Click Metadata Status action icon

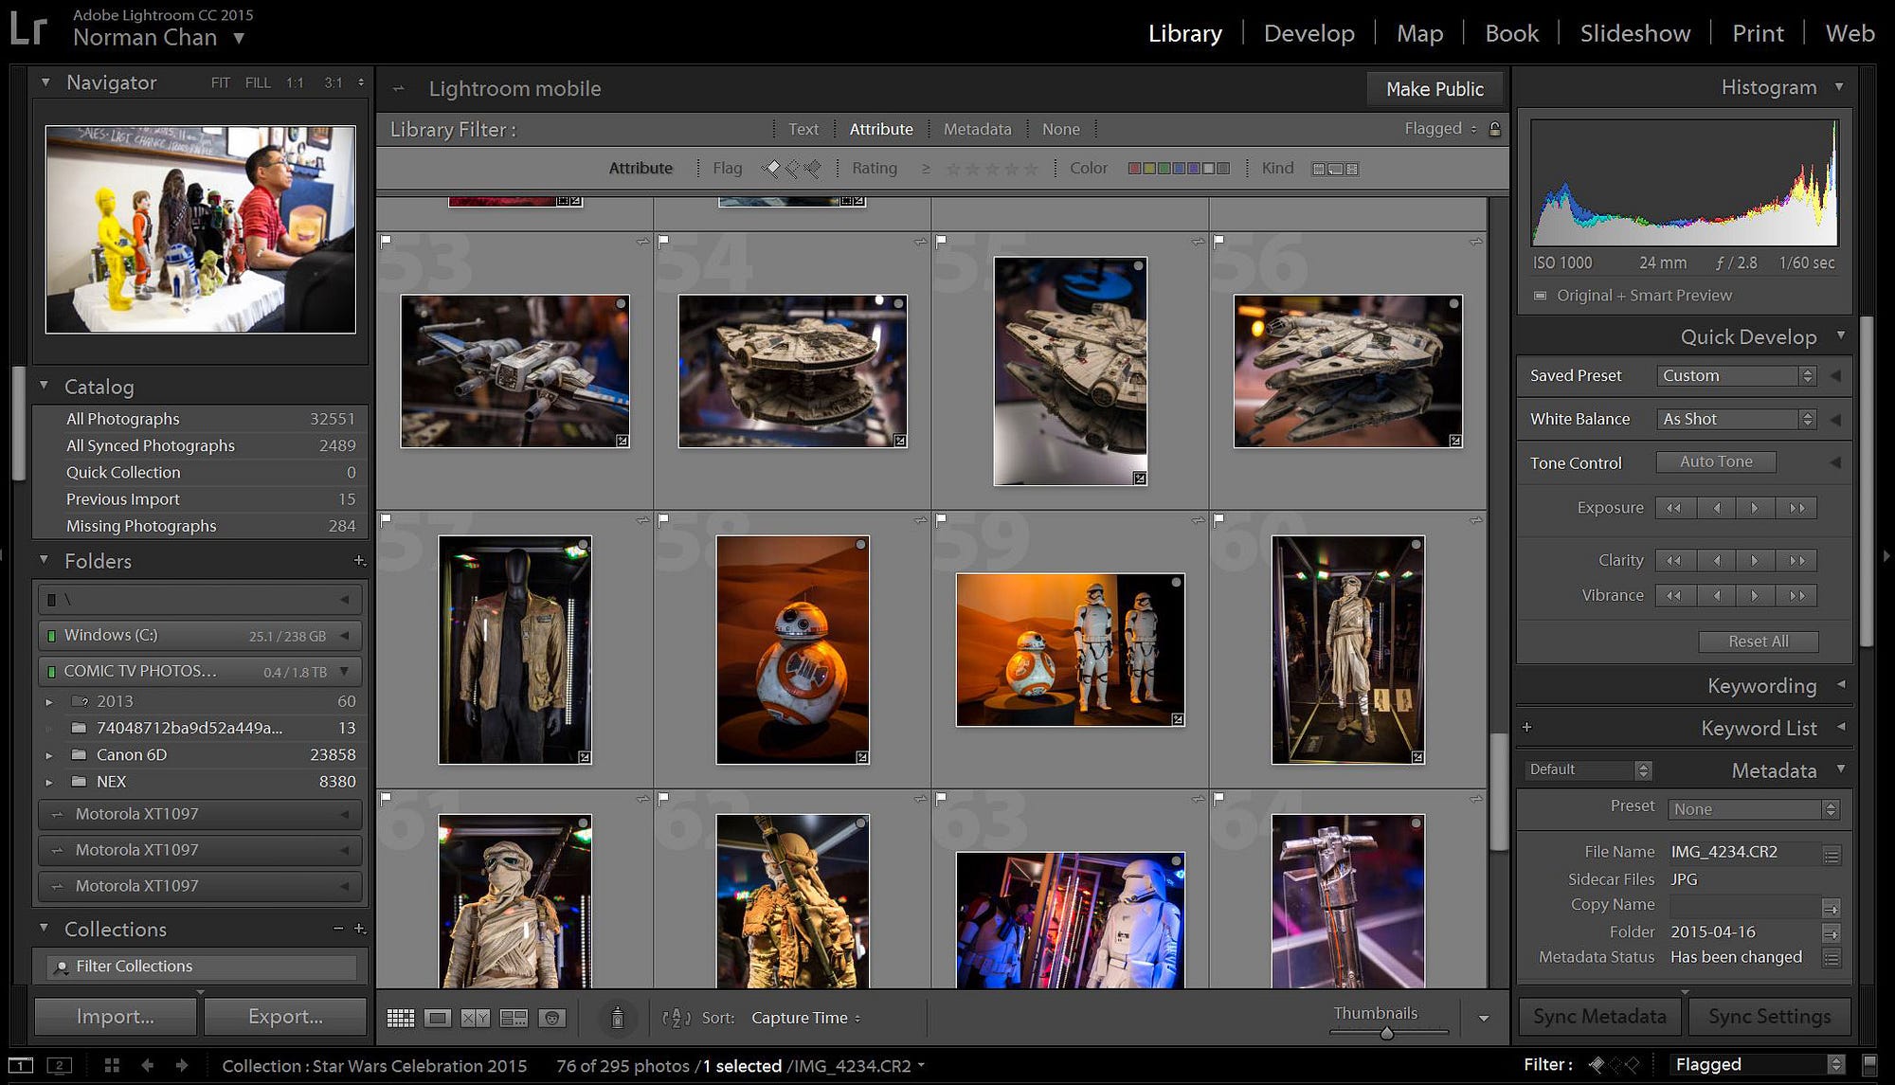[1832, 959]
